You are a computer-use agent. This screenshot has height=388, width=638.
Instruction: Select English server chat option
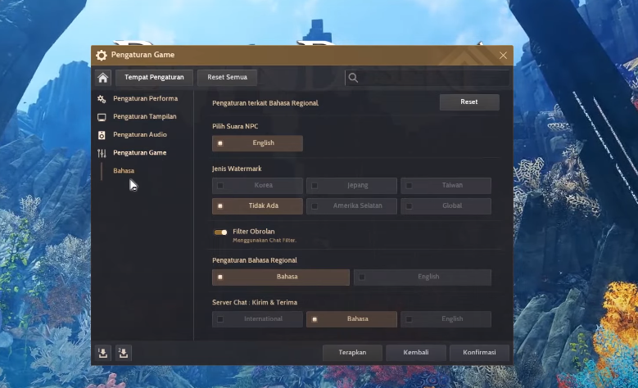pyautogui.click(x=446, y=319)
